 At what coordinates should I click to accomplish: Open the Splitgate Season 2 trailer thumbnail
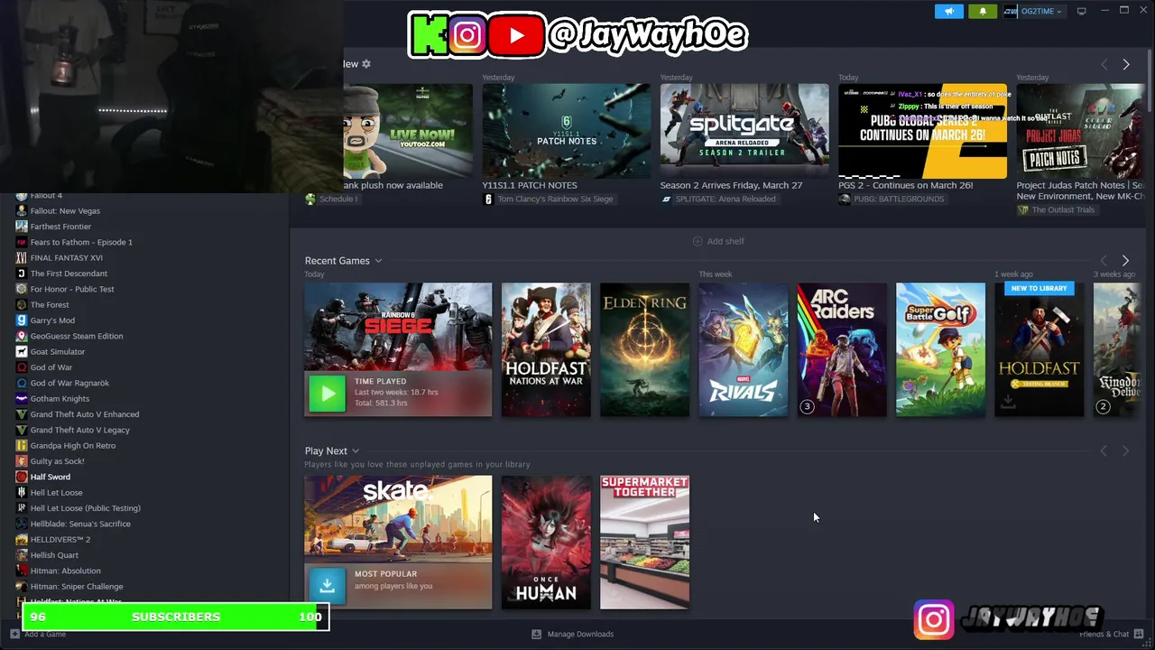pyautogui.click(x=744, y=131)
